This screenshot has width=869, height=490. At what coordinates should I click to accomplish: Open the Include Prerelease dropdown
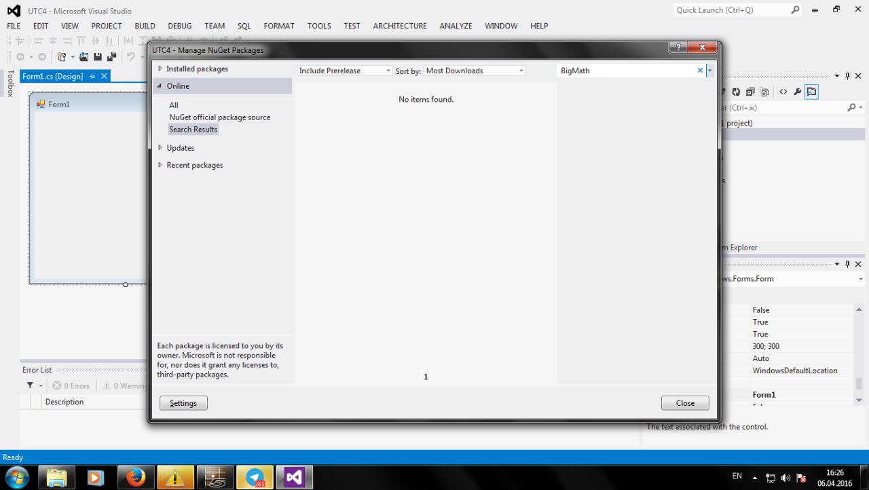pos(345,71)
